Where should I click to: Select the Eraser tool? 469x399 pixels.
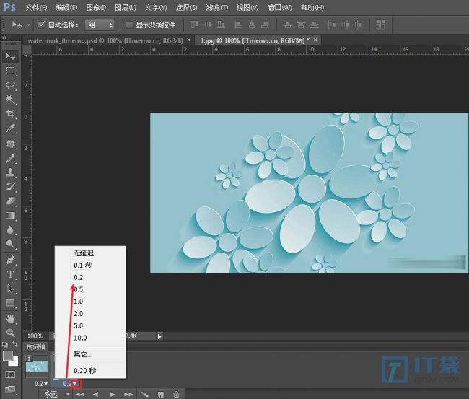coord(10,201)
